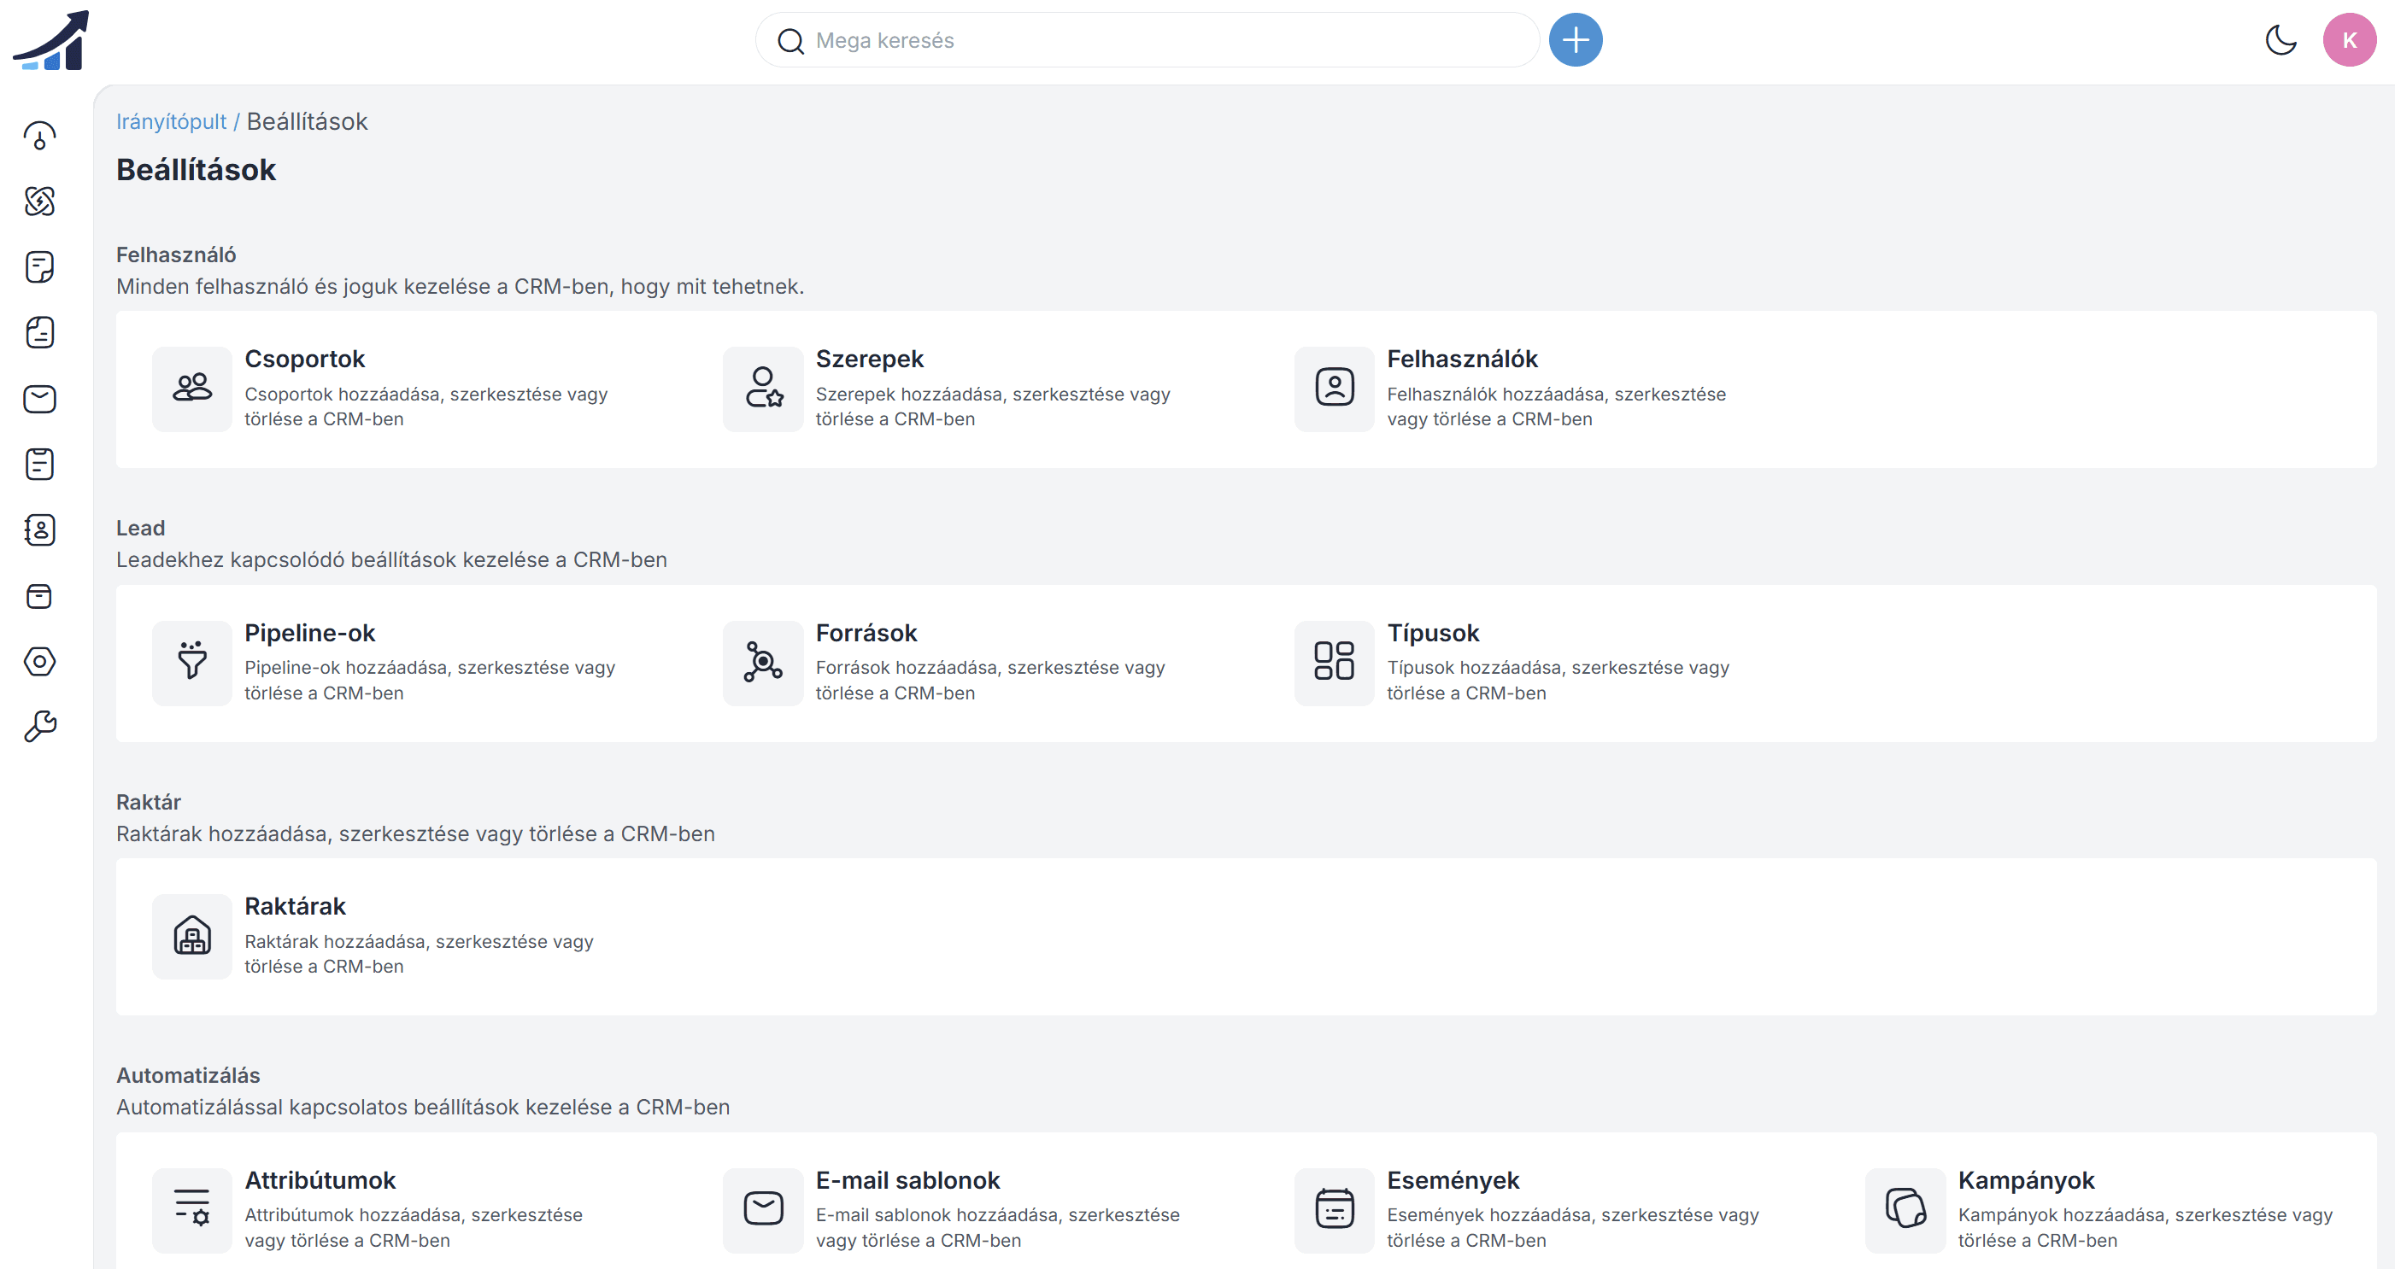Open the contacts book sidebar icon
This screenshot has height=1269, width=2395.
click(39, 529)
